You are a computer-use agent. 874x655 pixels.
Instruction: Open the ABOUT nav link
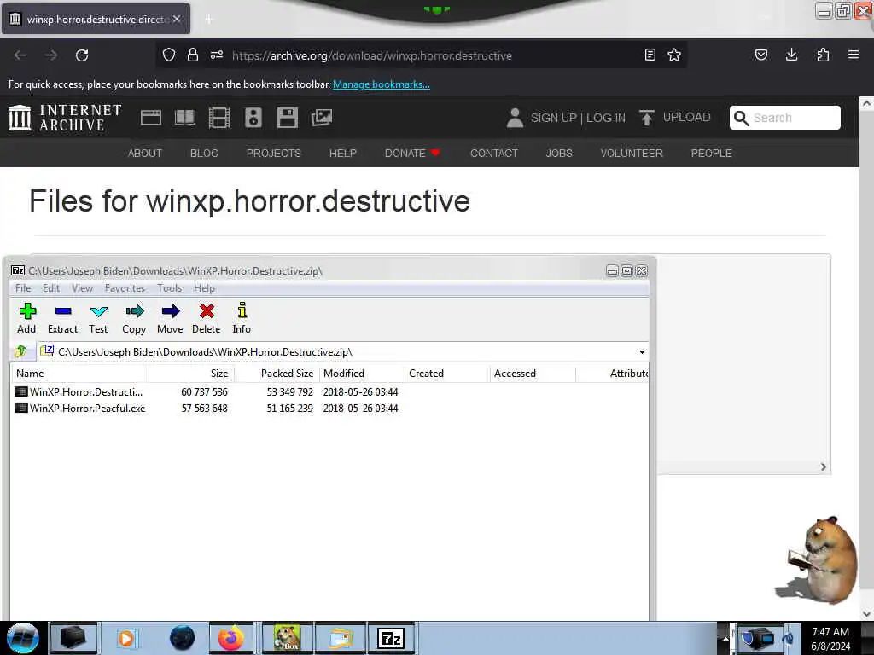145,154
